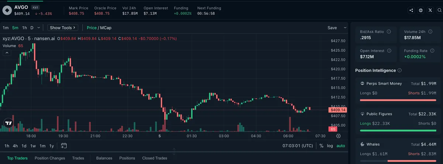The height and width of the screenshot is (164, 443).
Task: Open the Balances tab
Action: pyautogui.click(x=104, y=158)
